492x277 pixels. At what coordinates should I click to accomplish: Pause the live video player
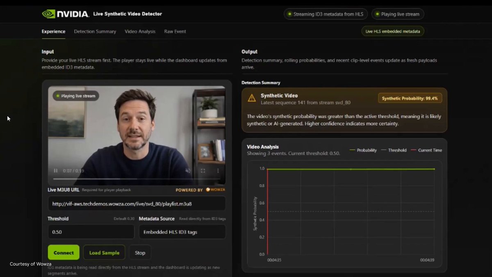click(x=56, y=171)
